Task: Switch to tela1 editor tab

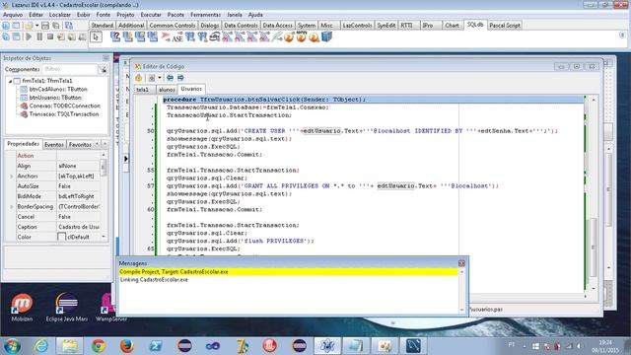Action: (x=142, y=90)
